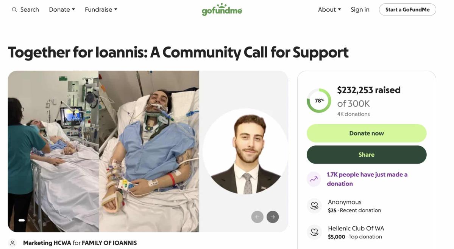This screenshot has width=454, height=249.
Task: Click the dark green Share button
Action: pos(366,155)
